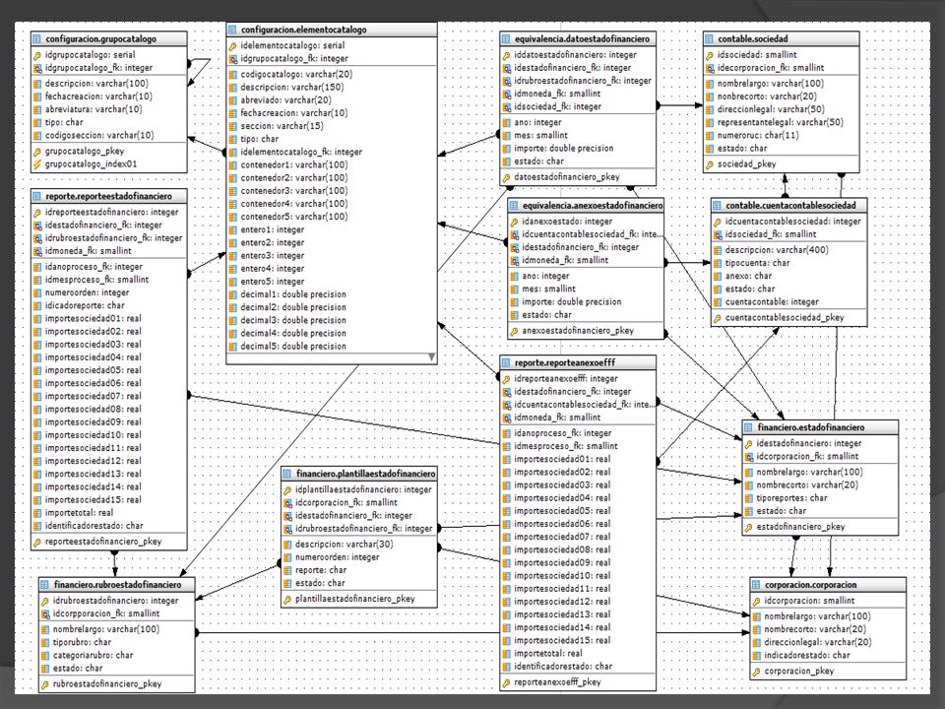Select column 'idplantillaestadofinanciero: integer'
Screen dimensions: 945x709
[363, 490]
